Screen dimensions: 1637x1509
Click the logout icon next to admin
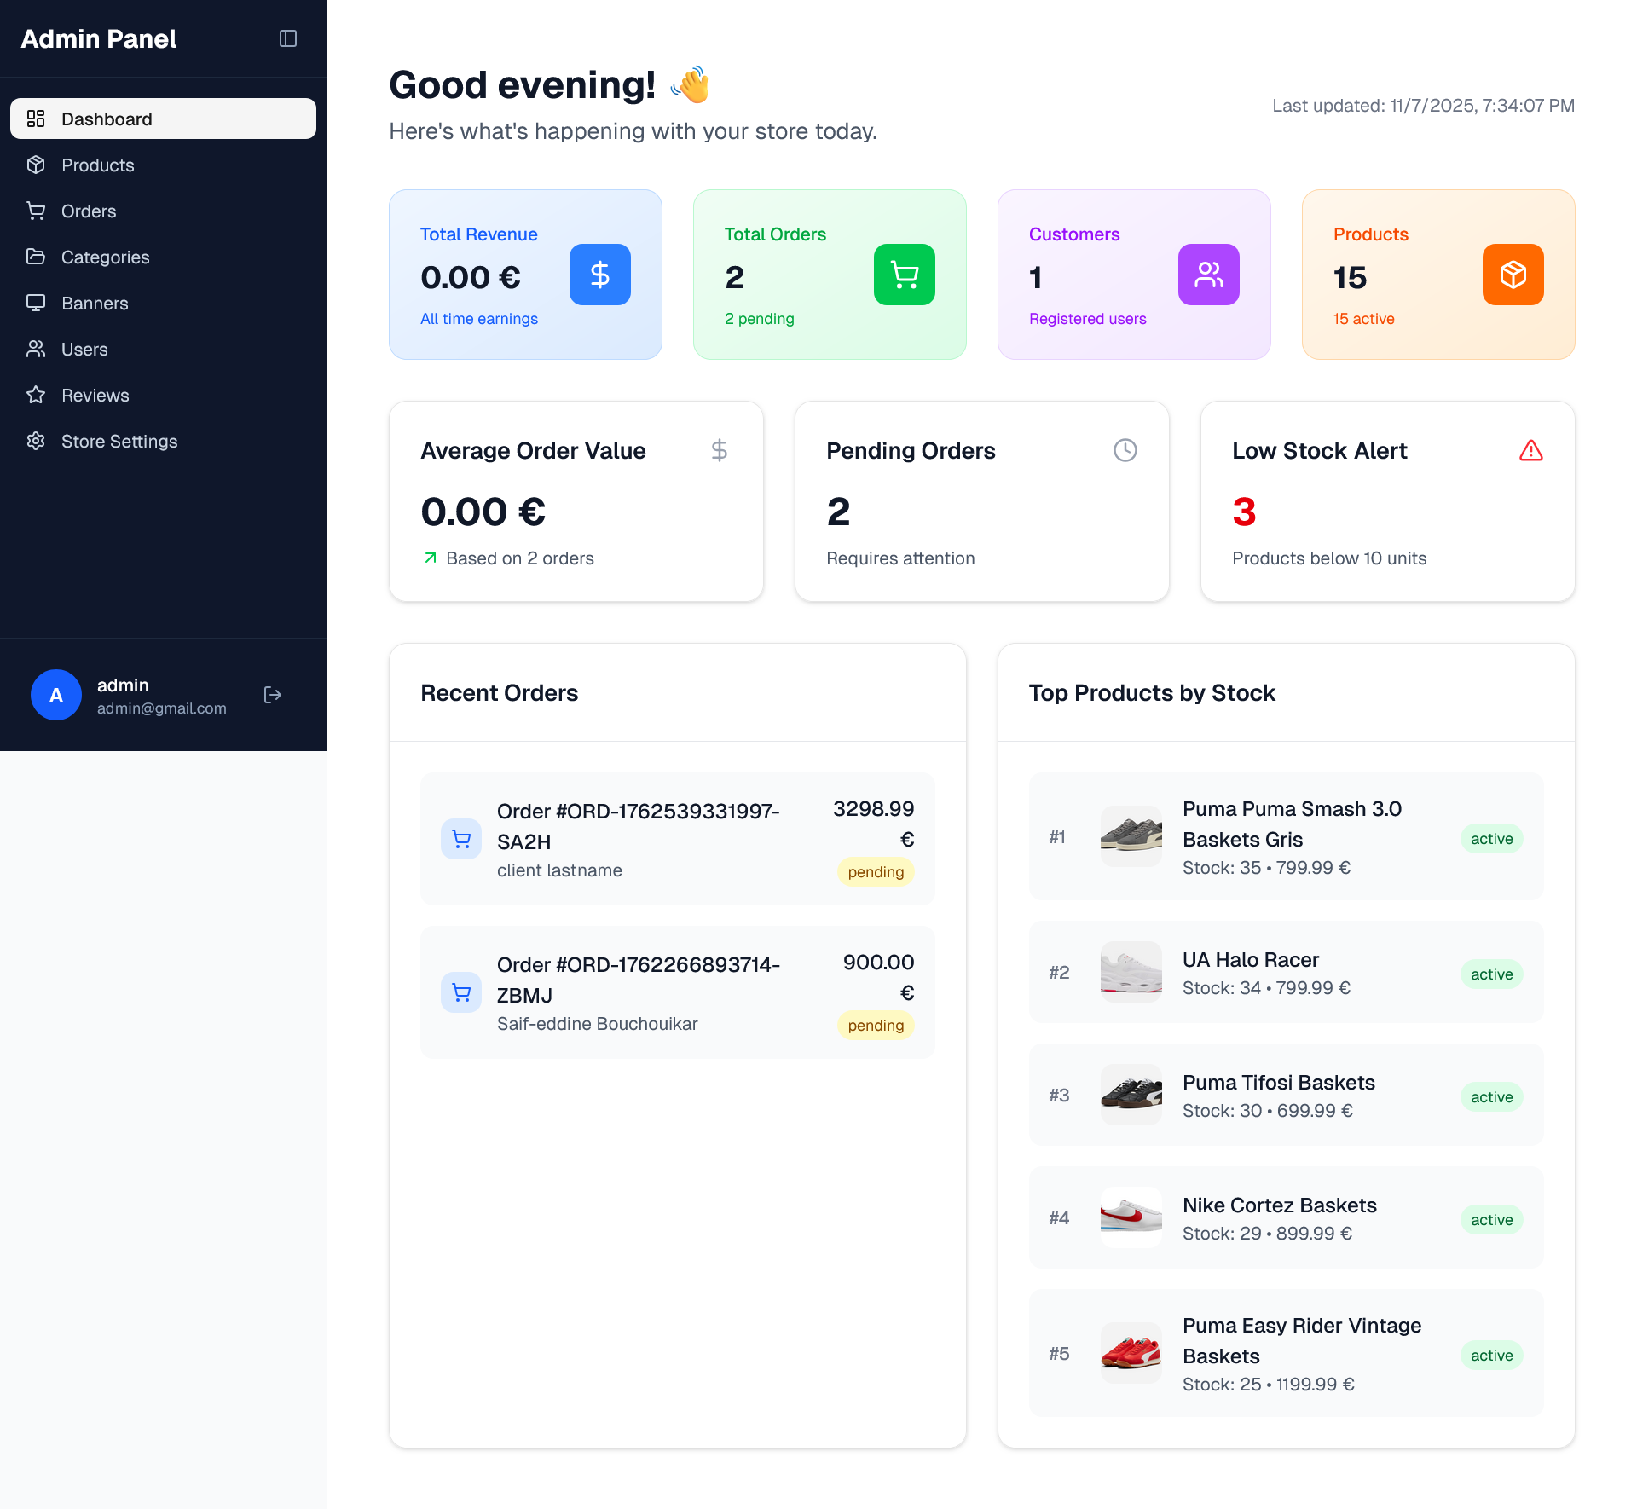[x=273, y=695]
